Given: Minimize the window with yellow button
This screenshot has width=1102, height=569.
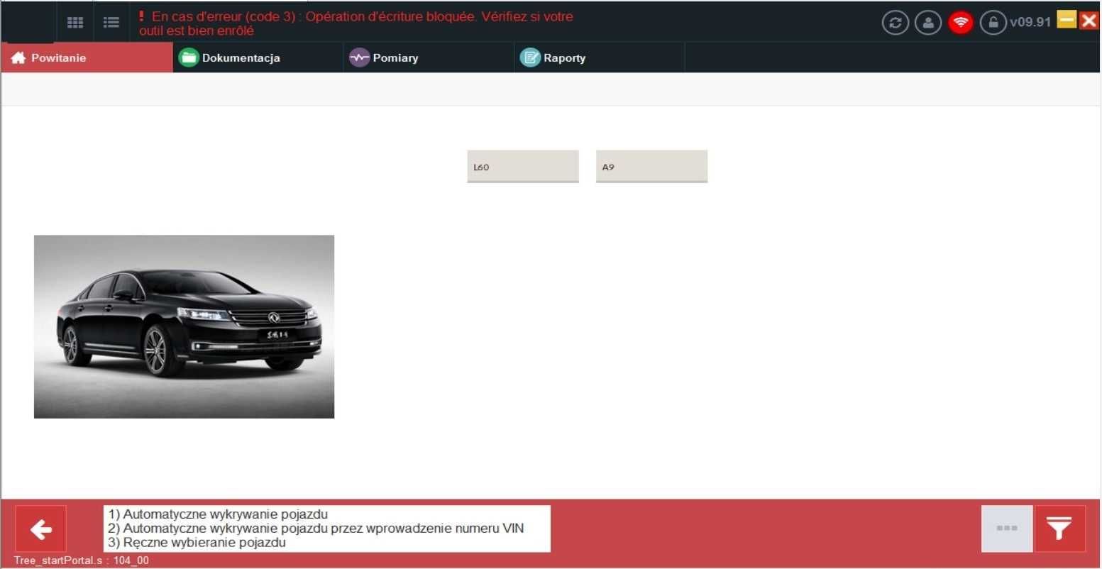Looking at the screenshot, I should coord(1067,20).
